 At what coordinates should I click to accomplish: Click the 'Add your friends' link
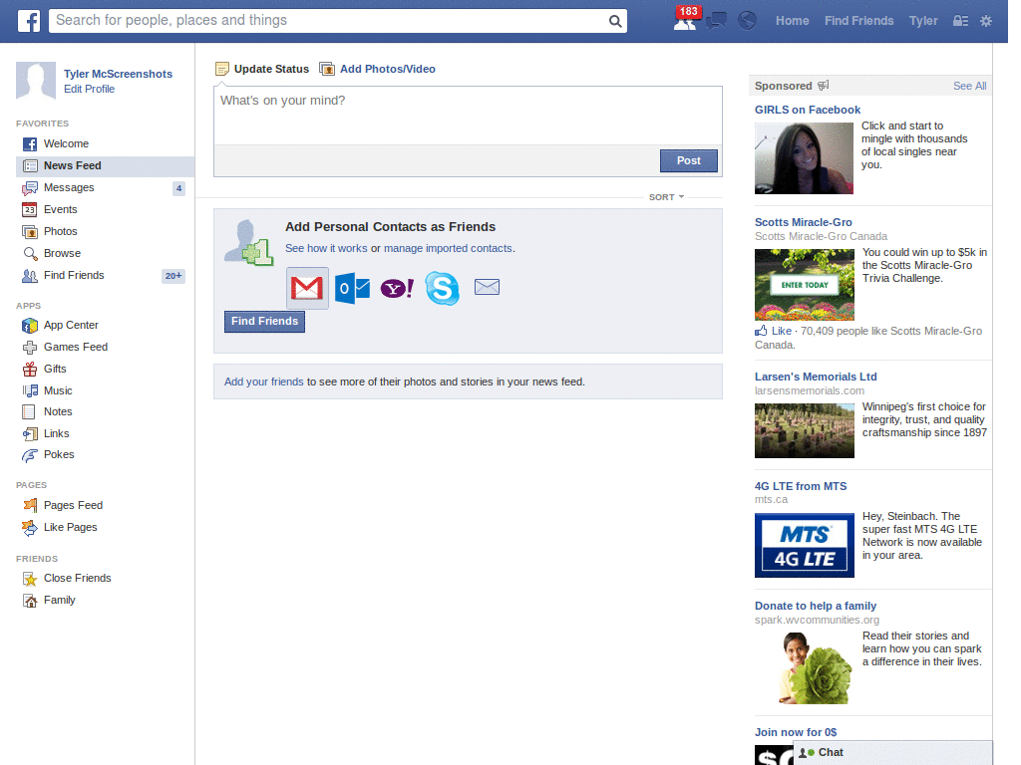(x=263, y=382)
